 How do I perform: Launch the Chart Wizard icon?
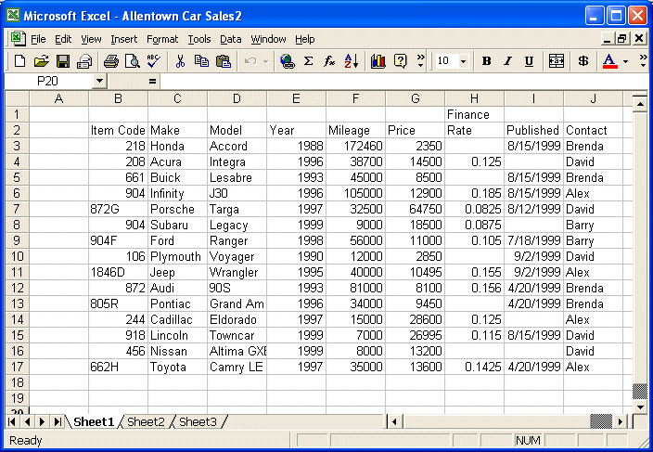click(378, 61)
